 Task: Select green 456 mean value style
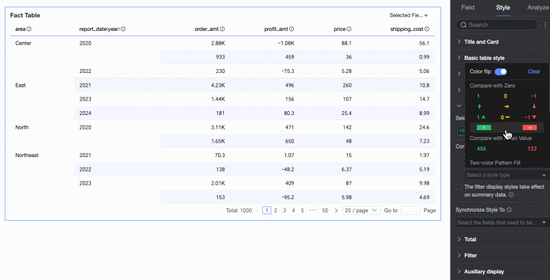481,149
